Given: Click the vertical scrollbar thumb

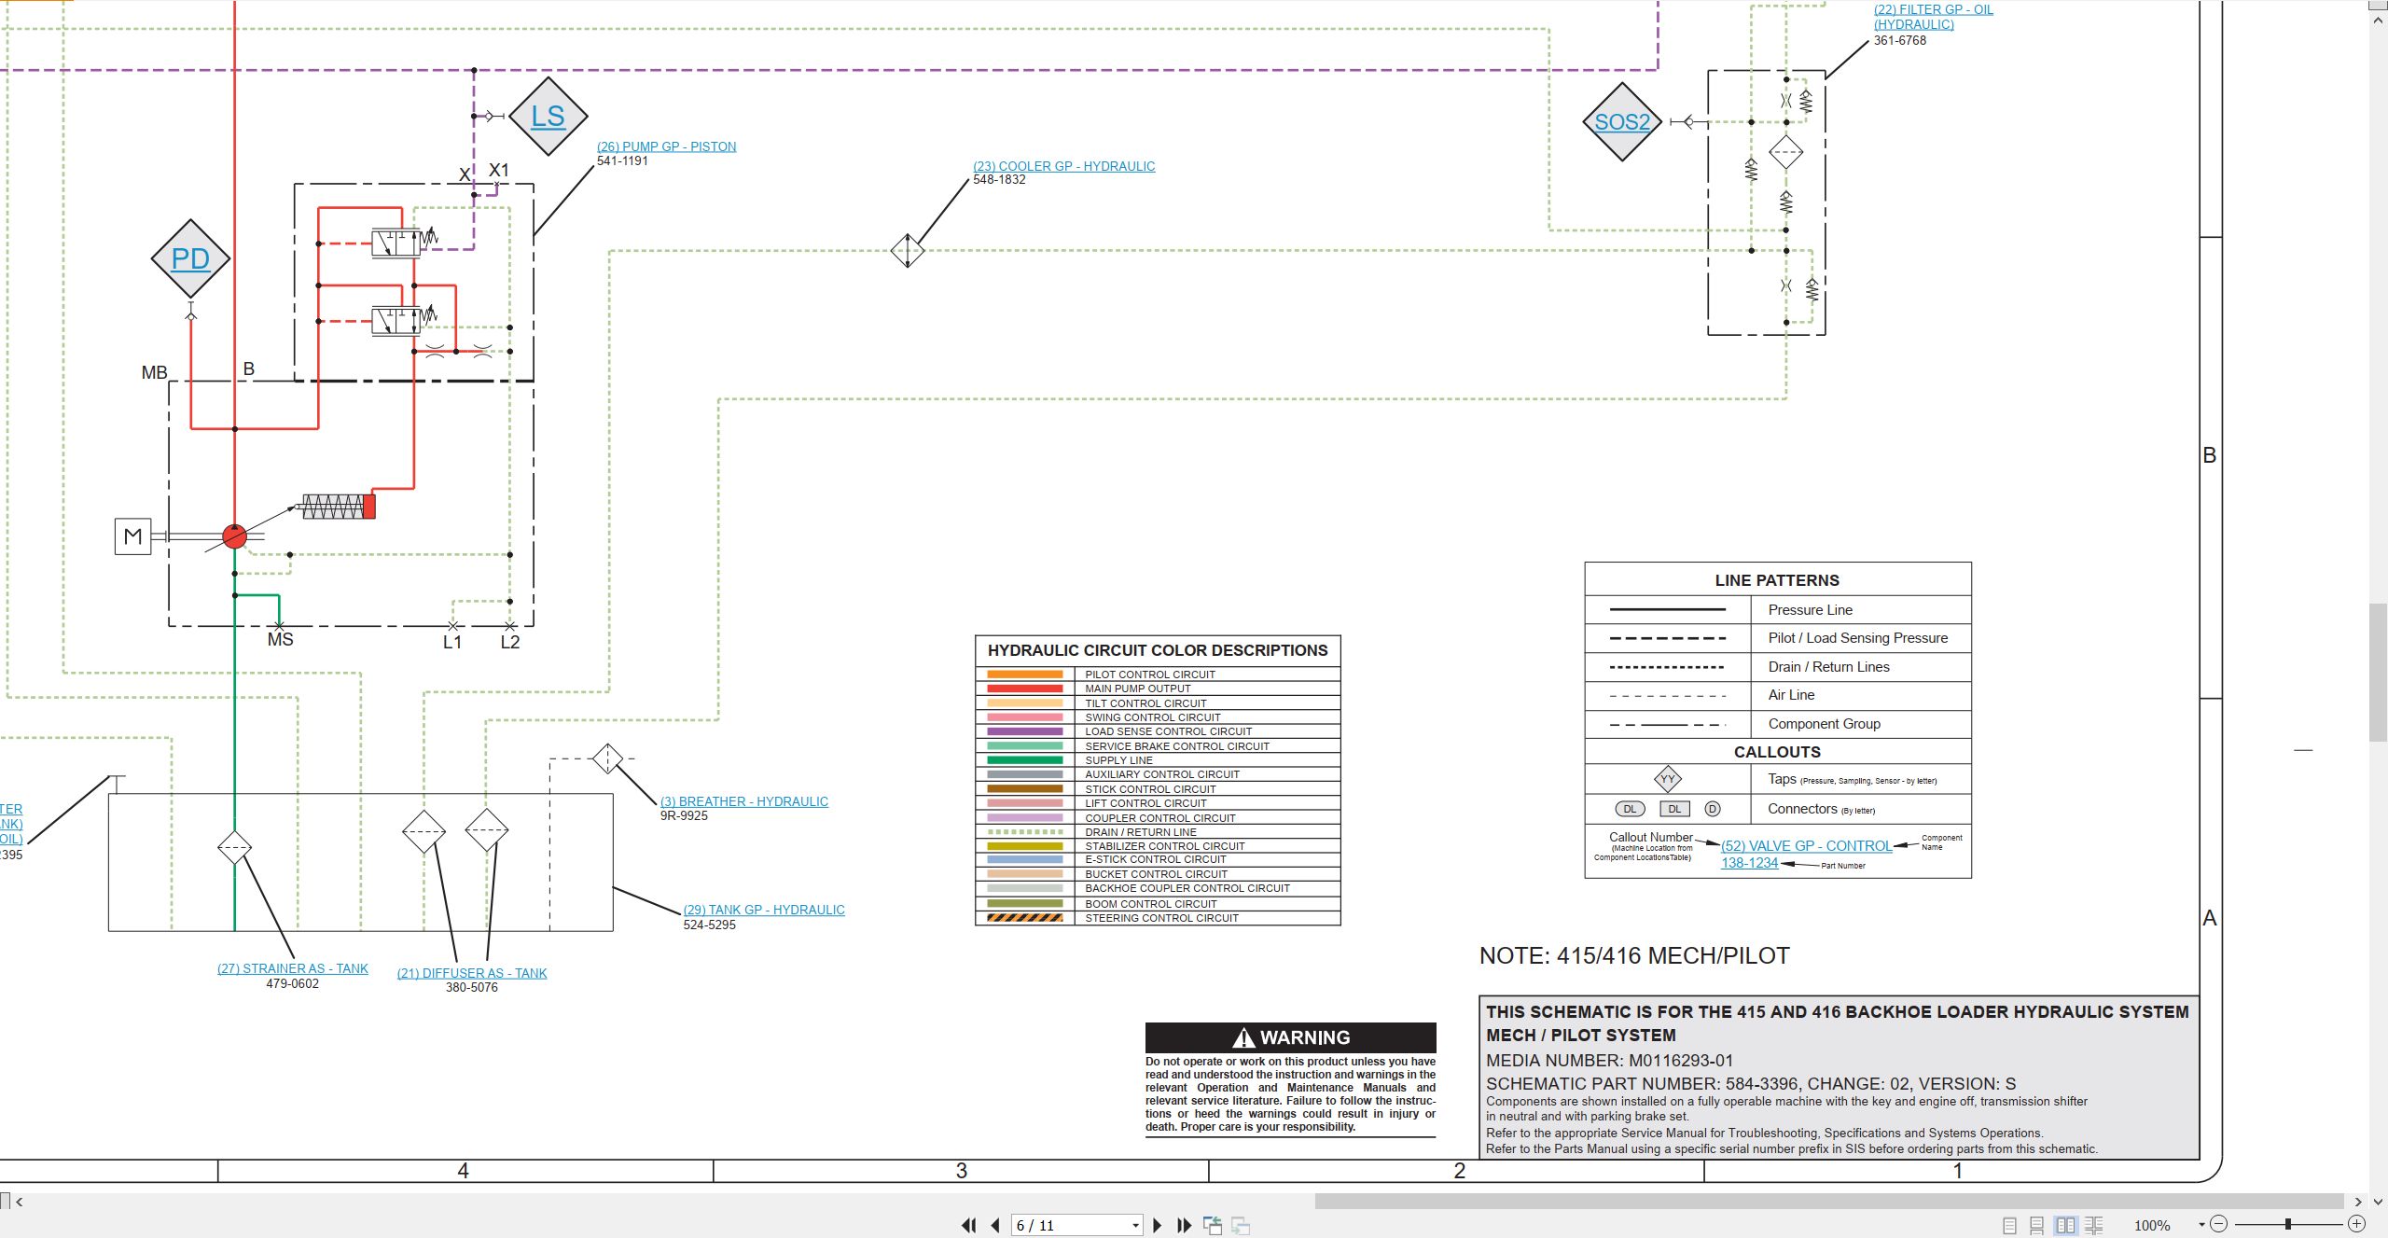Looking at the screenshot, I should pyautogui.click(x=2378, y=673).
